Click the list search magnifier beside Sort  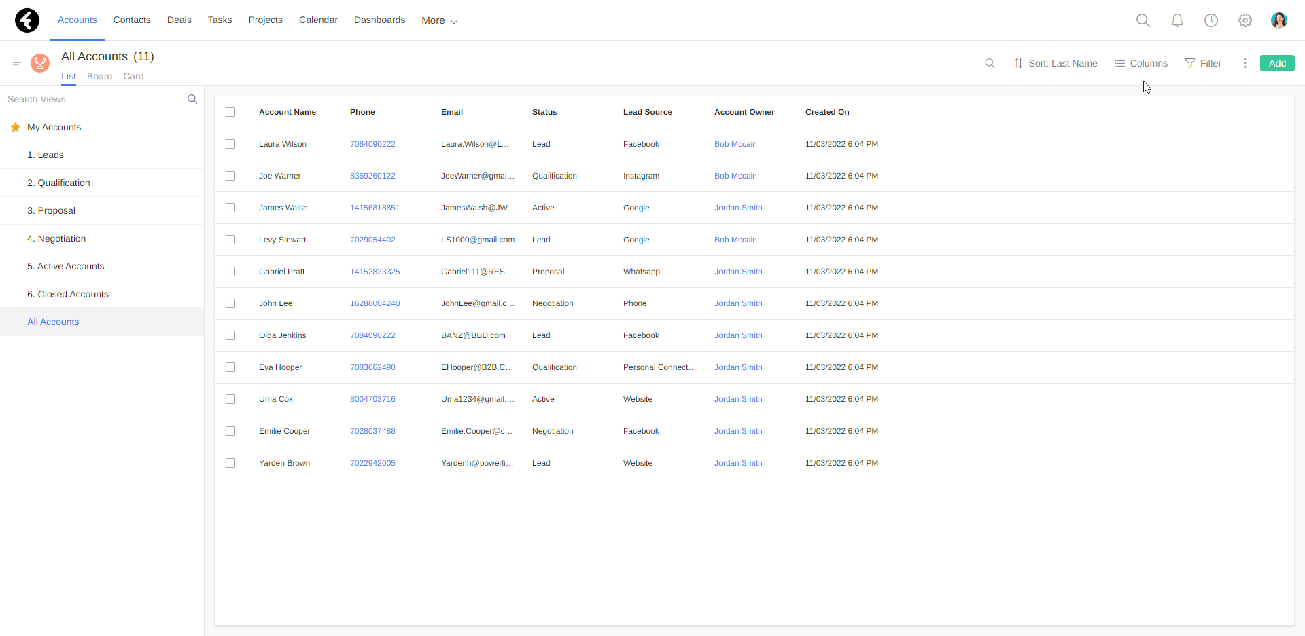pyautogui.click(x=990, y=63)
